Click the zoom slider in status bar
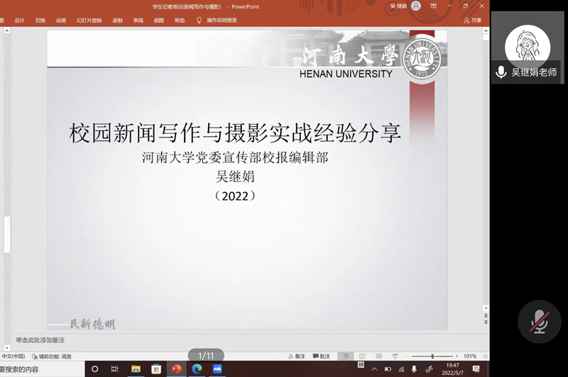Viewport: 568px width, 377px height. (x=432, y=356)
